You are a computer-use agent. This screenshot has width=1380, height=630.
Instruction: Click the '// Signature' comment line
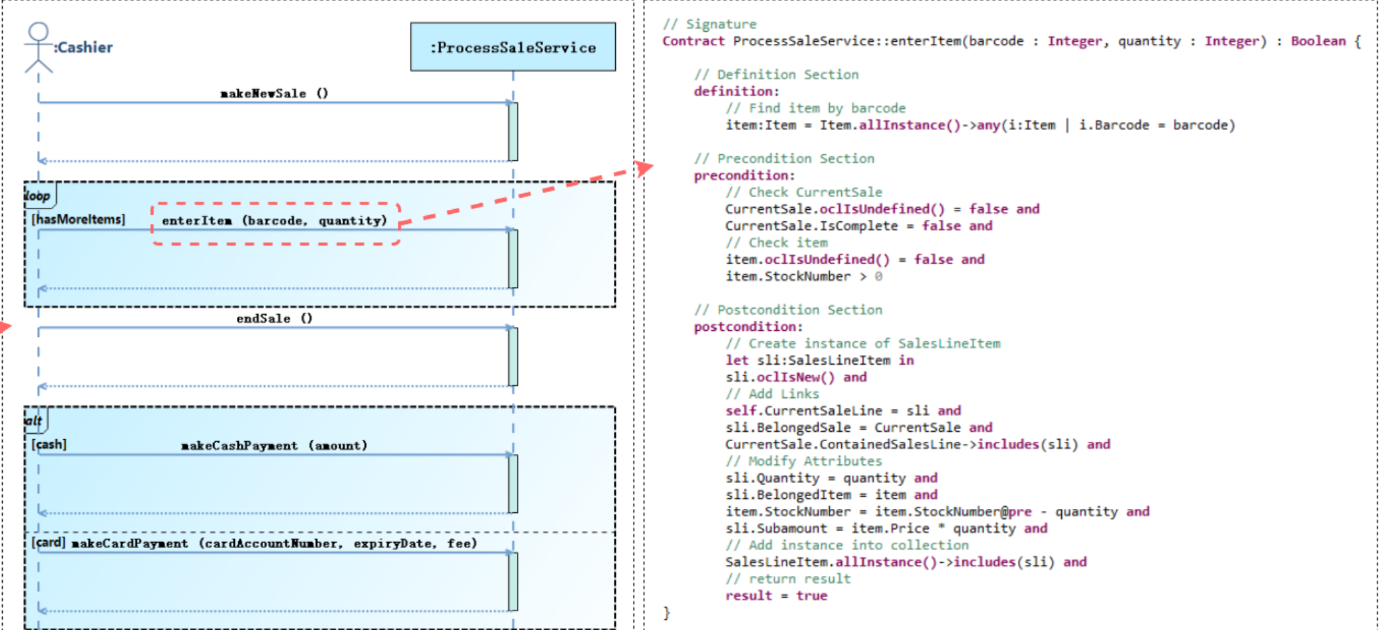point(709,24)
